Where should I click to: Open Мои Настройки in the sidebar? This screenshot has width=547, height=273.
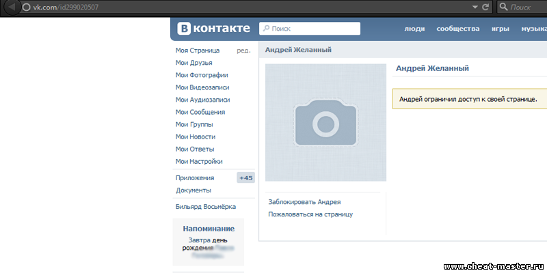199,161
